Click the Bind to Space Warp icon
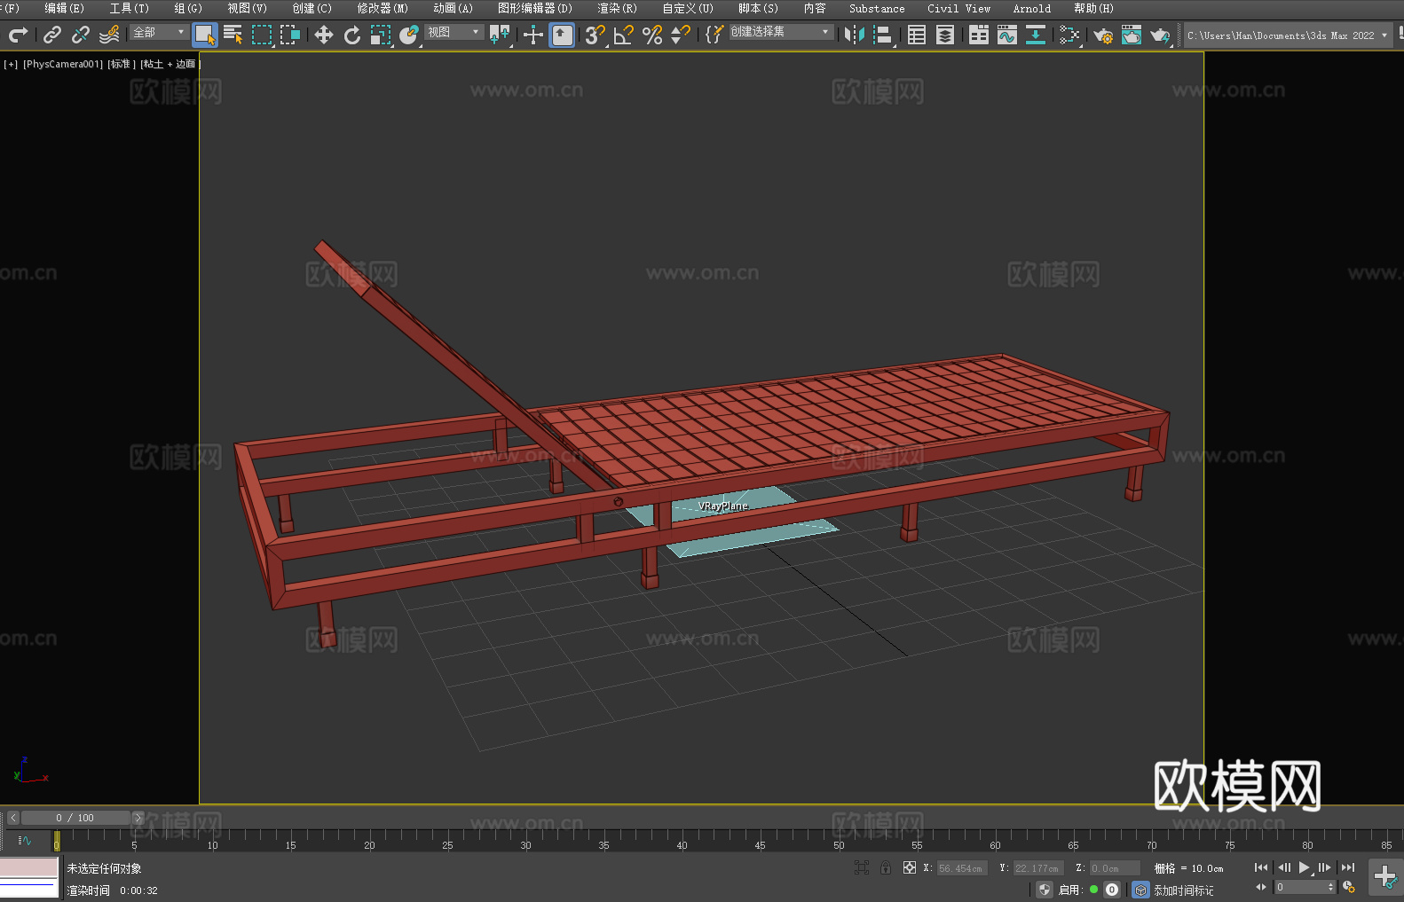The width and height of the screenshot is (1404, 902). pos(109,35)
